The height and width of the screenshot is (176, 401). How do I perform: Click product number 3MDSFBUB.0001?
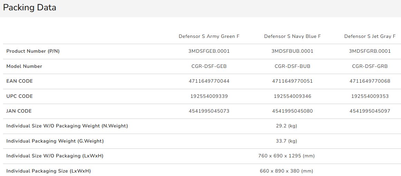(293, 51)
